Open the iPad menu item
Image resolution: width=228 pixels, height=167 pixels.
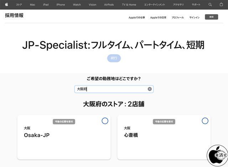46,5
